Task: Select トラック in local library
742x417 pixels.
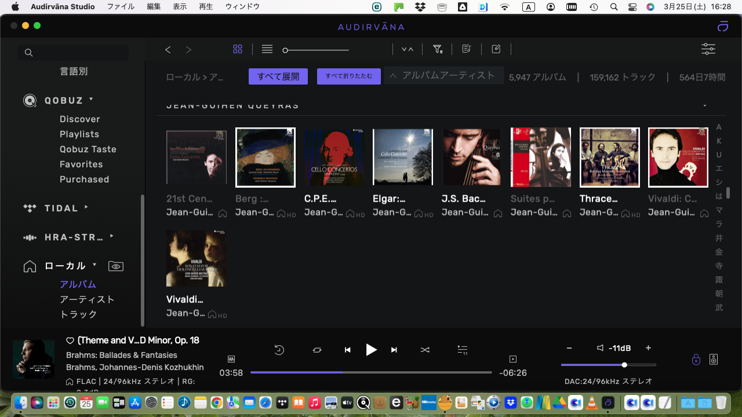Action: (78, 314)
